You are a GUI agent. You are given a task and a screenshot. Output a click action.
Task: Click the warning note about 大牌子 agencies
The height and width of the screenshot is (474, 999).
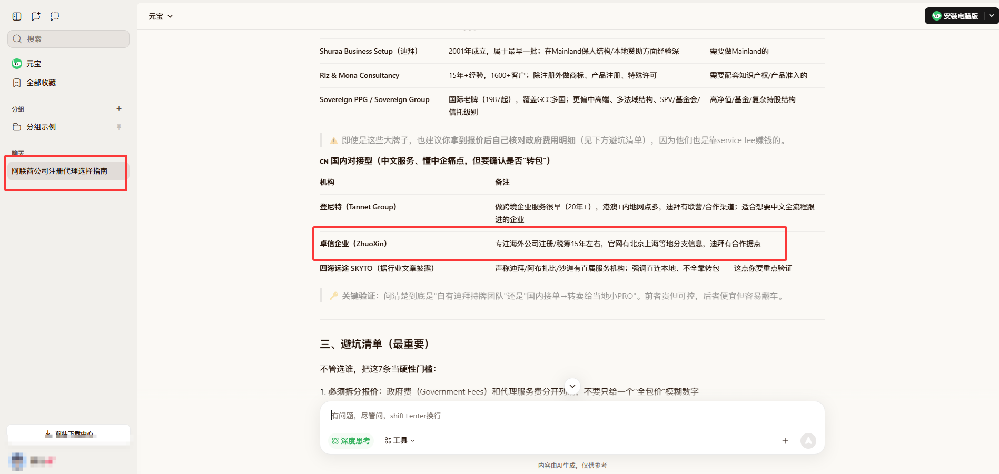point(559,140)
